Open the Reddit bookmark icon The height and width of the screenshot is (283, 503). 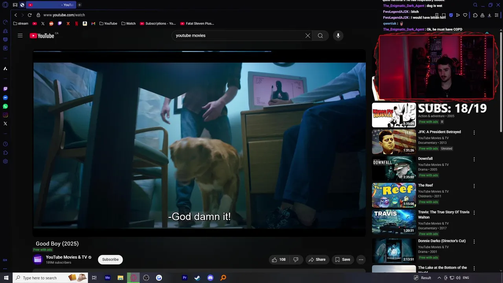pos(51,24)
